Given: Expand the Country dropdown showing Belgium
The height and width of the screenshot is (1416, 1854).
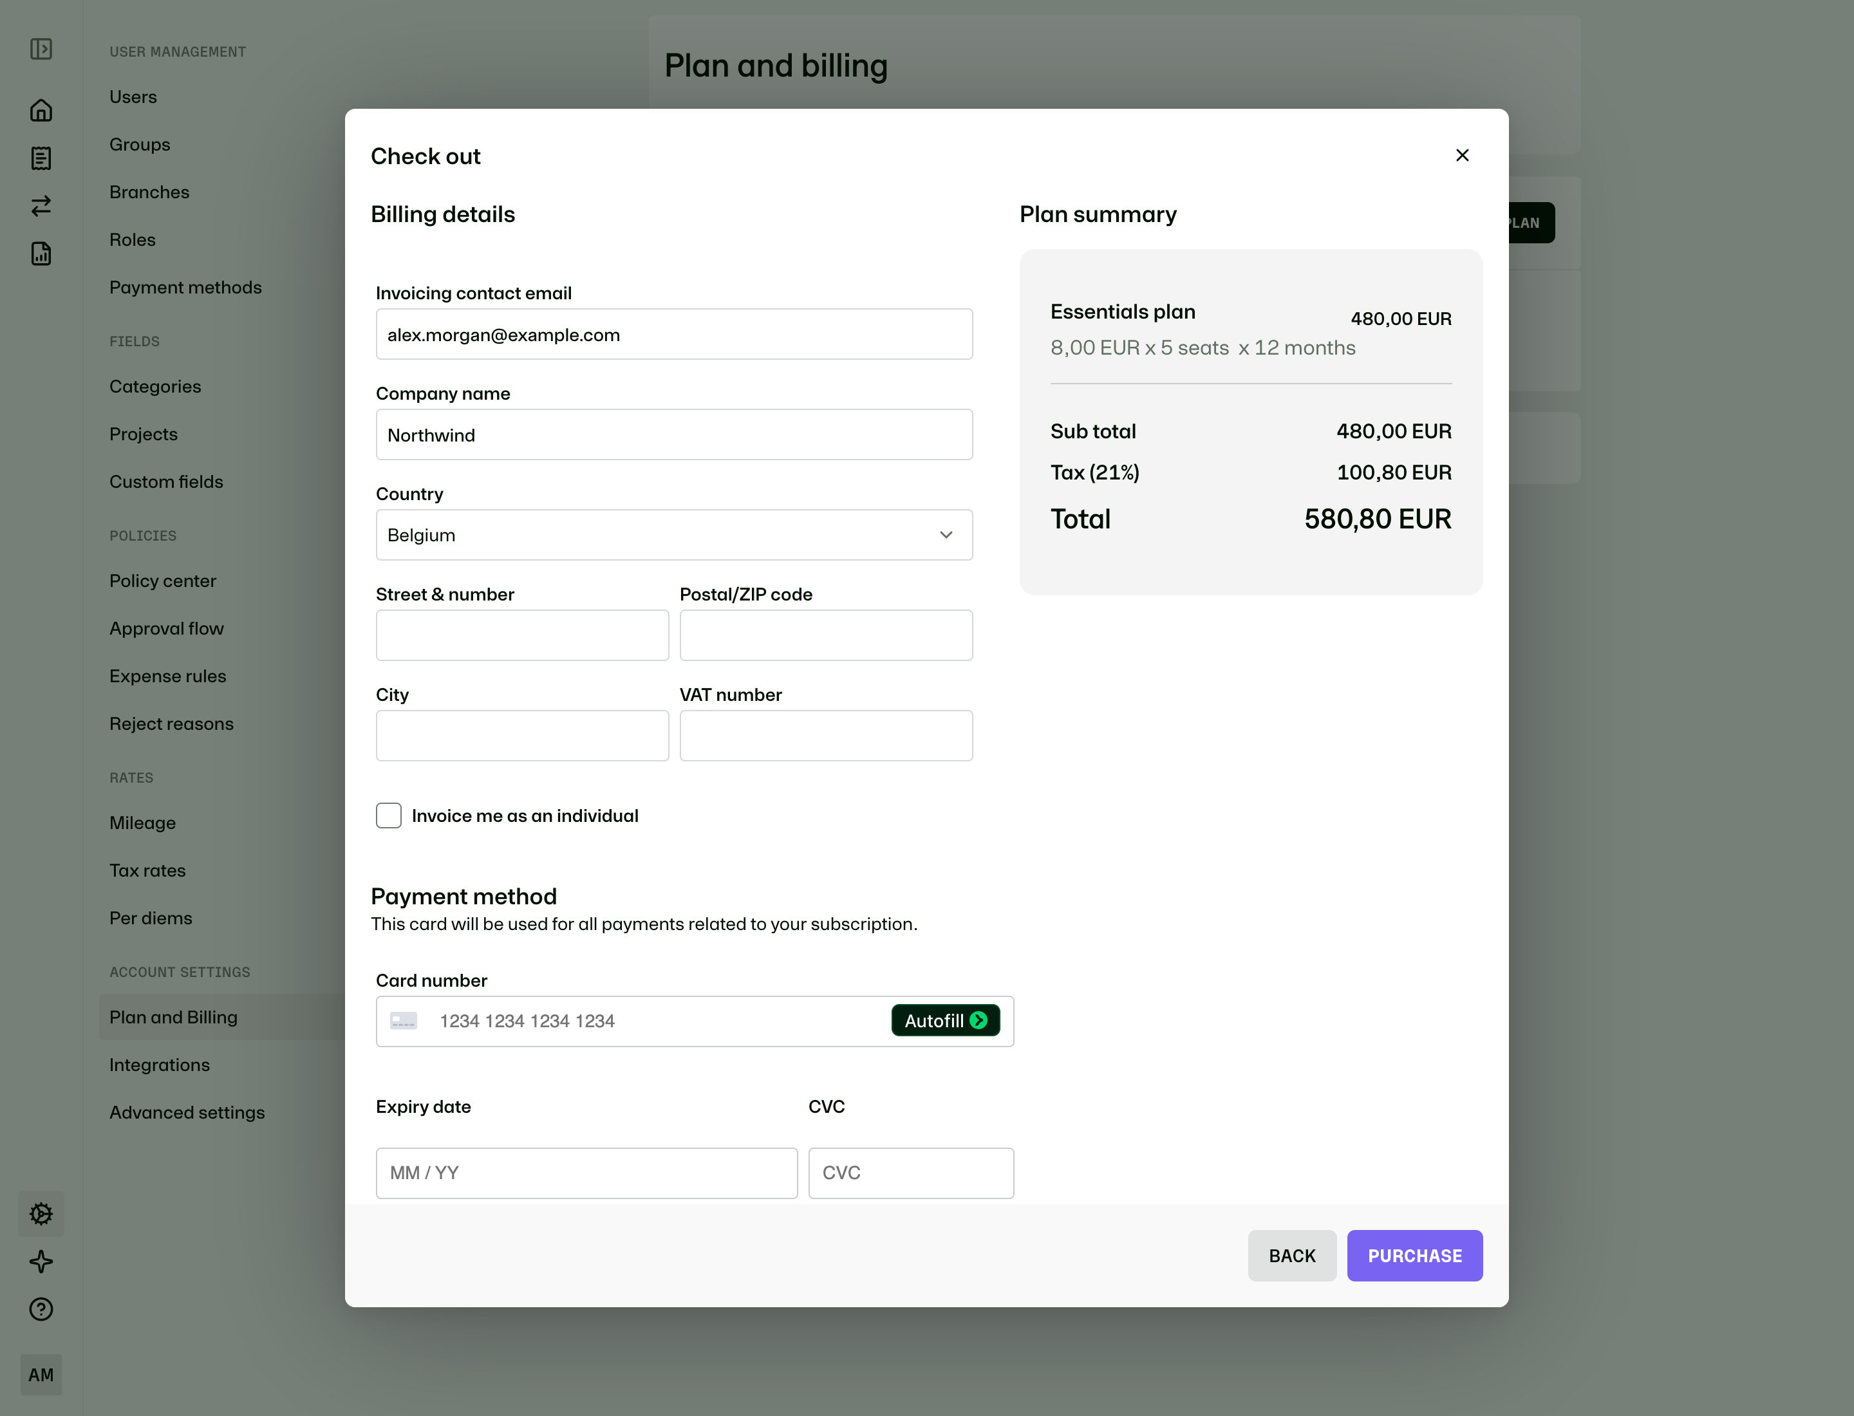Looking at the screenshot, I should pyautogui.click(x=673, y=534).
